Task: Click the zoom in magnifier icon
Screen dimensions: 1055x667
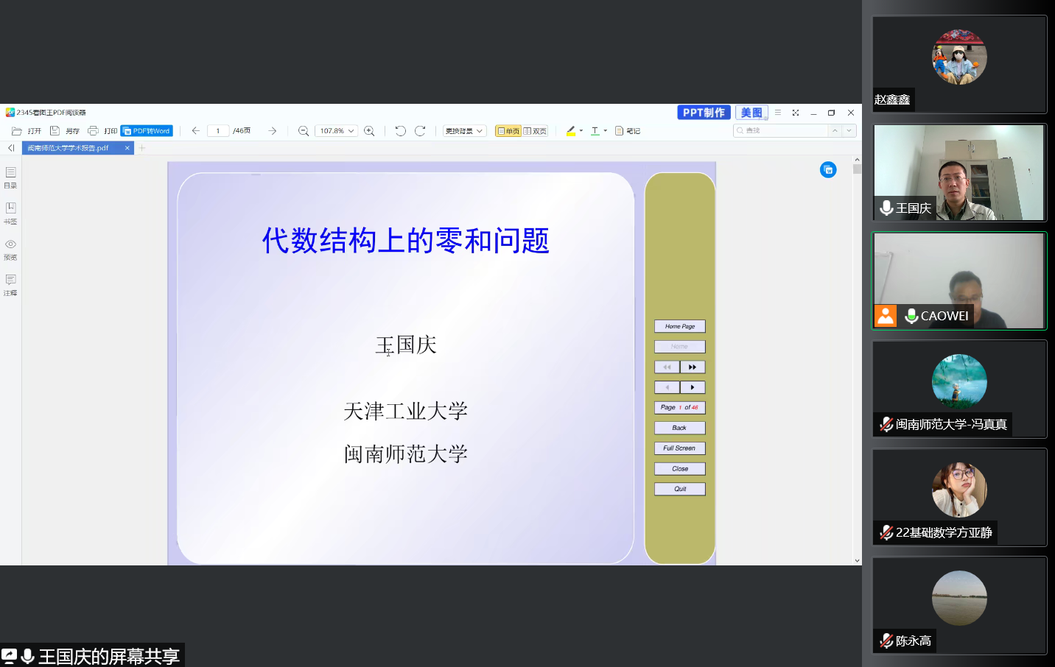Action: tap(369, 131)
